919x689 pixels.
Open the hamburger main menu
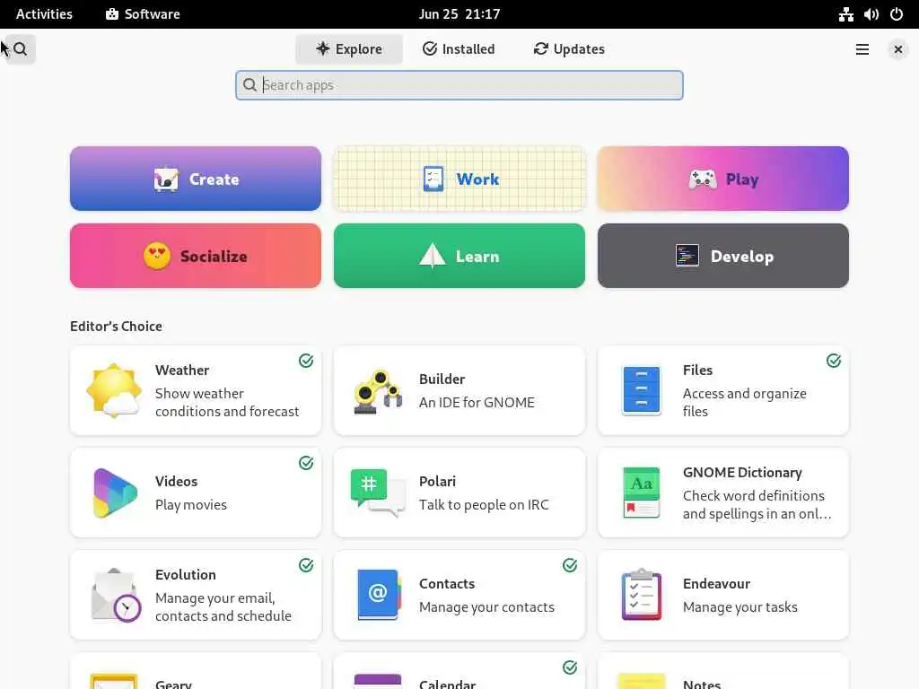[x=862, y=49]
